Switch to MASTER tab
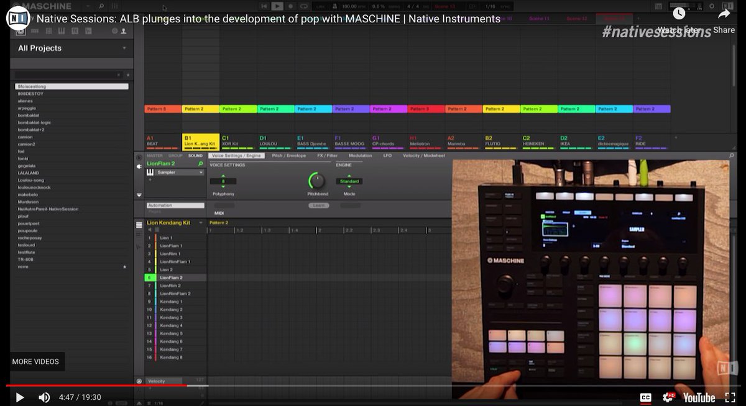This screenshot has width=746, height=406. (154, 155)
